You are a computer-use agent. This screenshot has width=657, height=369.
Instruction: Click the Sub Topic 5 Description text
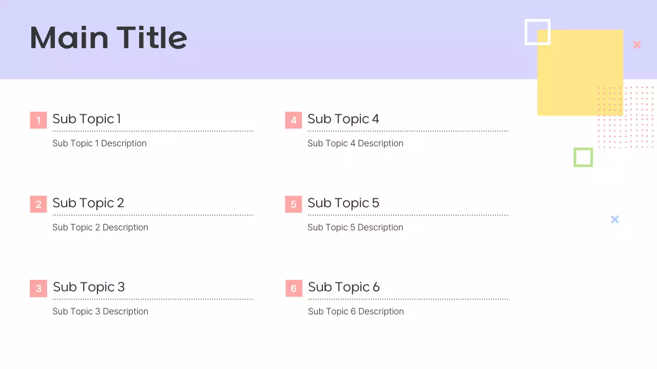tap(355, 228)
